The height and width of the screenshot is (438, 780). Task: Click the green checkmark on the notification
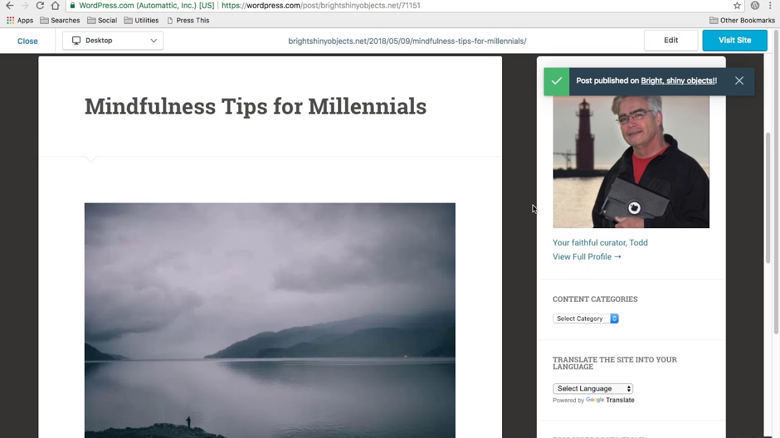(x=556, y=80)
